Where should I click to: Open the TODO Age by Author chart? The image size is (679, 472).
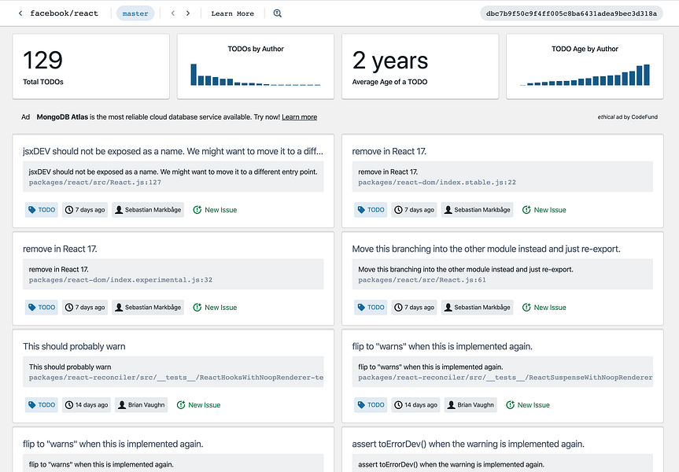pyautogui.click(x=585, y=67)
